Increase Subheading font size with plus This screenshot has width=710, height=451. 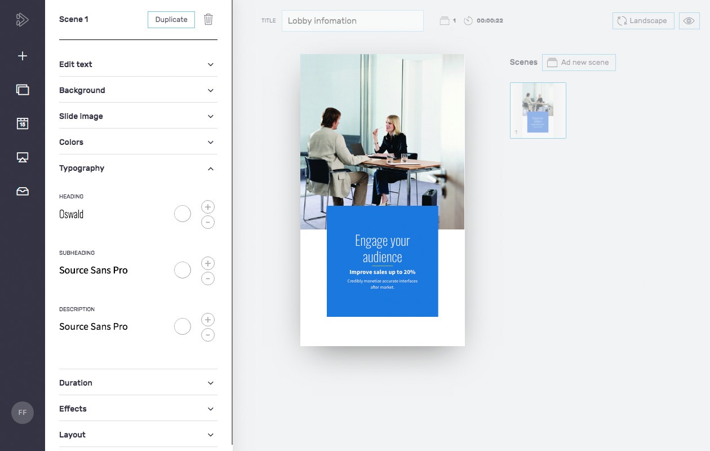pyautogui.click(x=208, y=263)
